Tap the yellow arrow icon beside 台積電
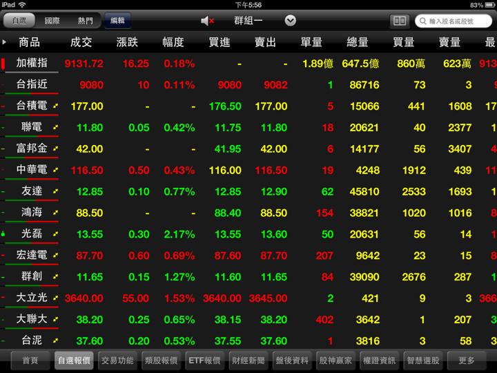The height and width of the screenshot is (373, 497). tap(55, 106)
